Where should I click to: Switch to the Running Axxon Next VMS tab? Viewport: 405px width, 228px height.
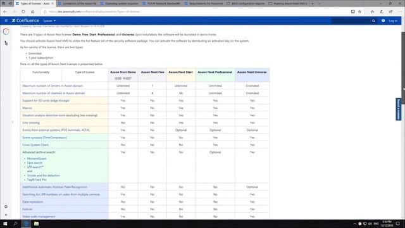point(288,4)
